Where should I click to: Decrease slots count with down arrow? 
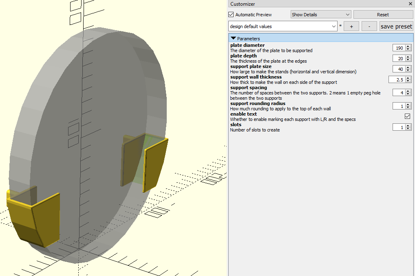tap(408, 129)
